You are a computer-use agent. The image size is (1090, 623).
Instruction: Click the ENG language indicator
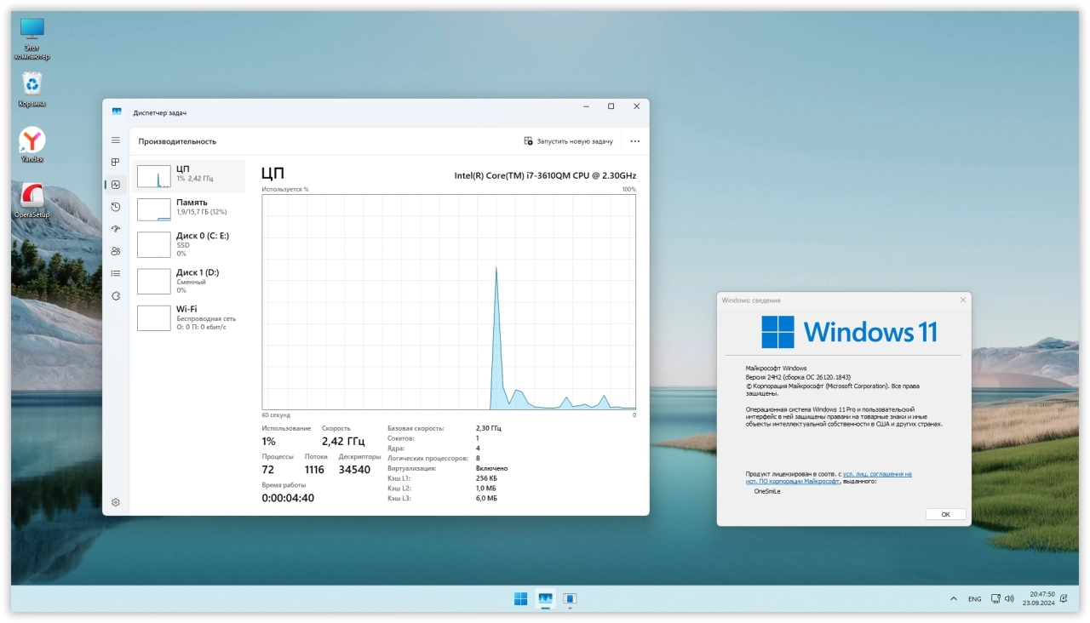click(974, 599)
